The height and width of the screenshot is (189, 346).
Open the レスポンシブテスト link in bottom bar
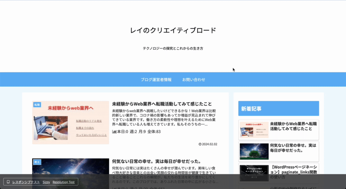[26, 182]
